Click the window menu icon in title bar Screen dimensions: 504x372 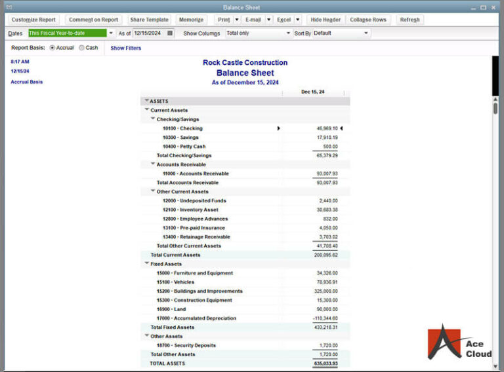tap(9, 7)
